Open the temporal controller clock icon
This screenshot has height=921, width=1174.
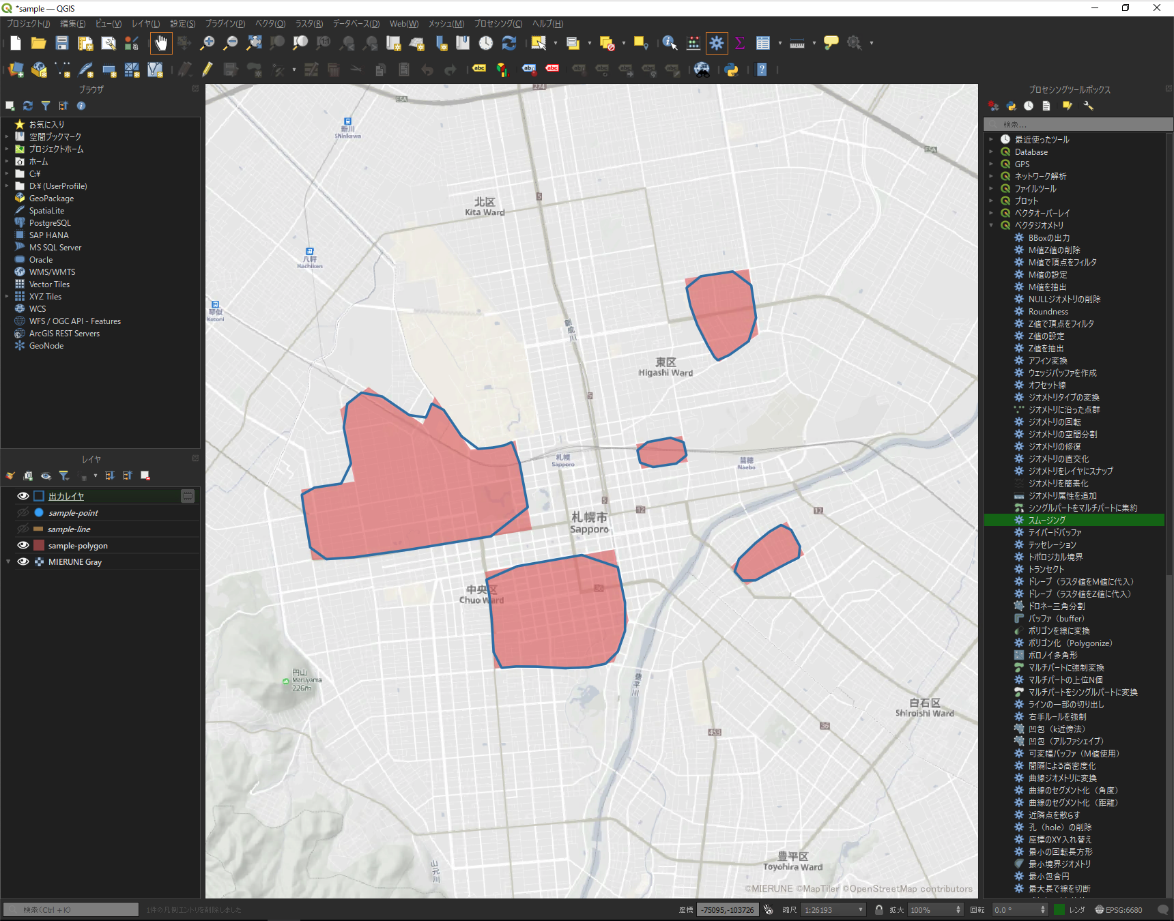[486, 44]
